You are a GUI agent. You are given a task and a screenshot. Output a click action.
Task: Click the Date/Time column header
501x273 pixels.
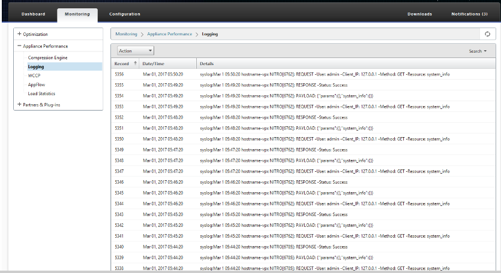click(154, 63)
